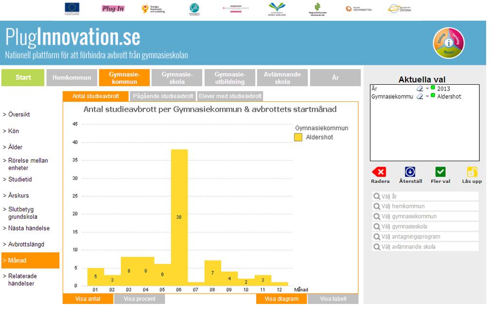Select the orange Gymnasiekommun tab
The width and height of the screenshot is (499, 321).
(124, 77)
